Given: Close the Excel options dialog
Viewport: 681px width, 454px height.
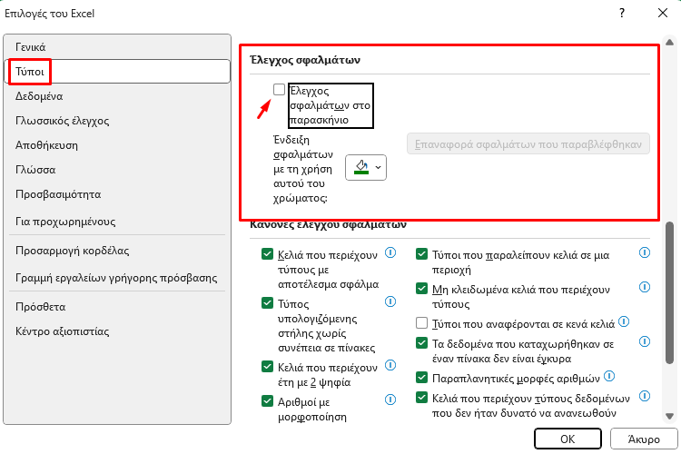Looking at the screenshot, I should [x=662, y=13].
